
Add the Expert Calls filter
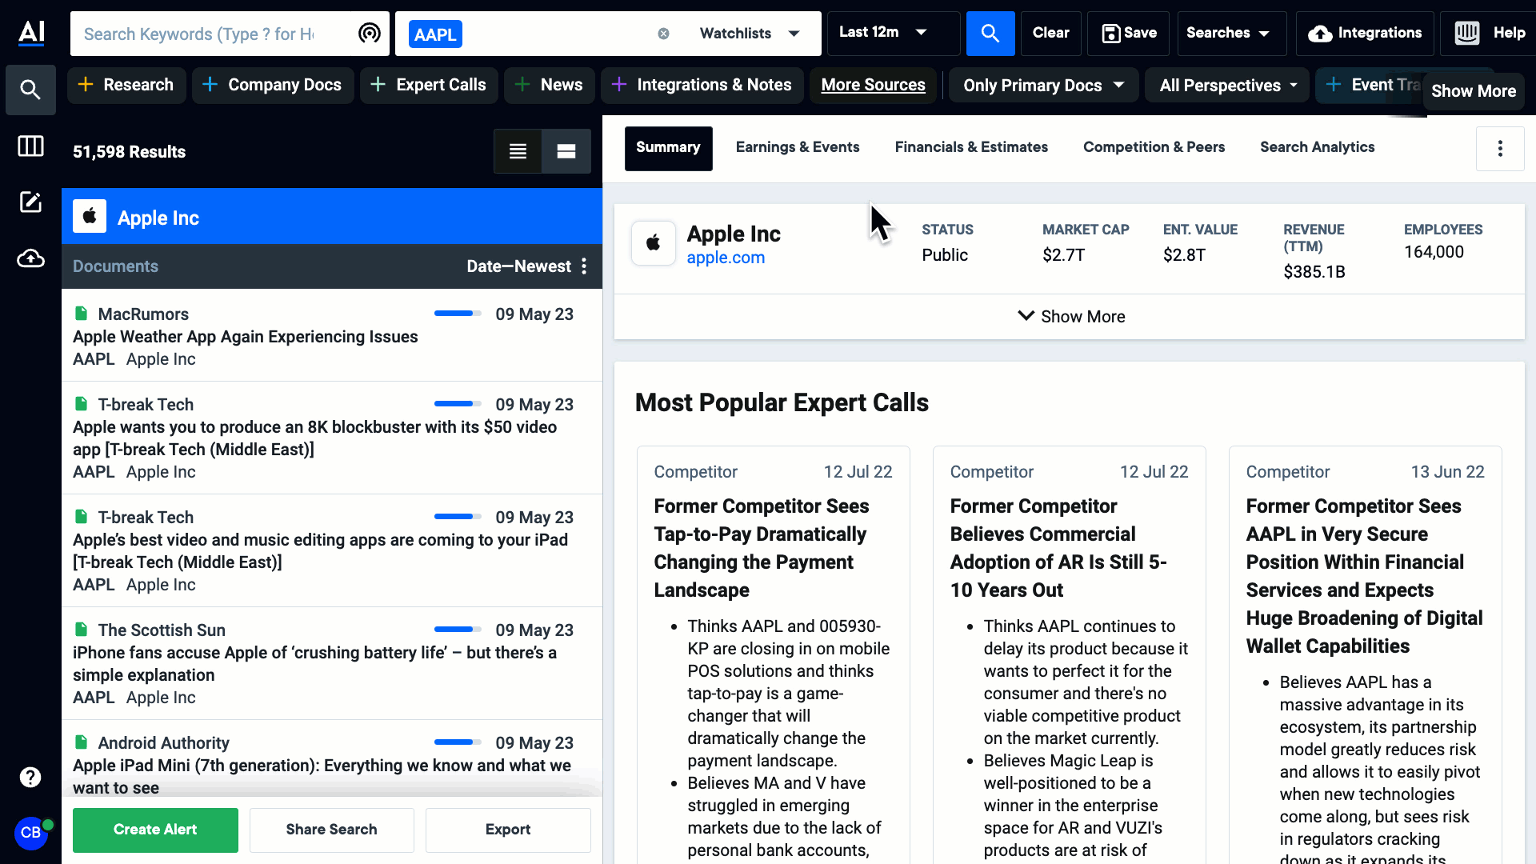tap(429, 85)
